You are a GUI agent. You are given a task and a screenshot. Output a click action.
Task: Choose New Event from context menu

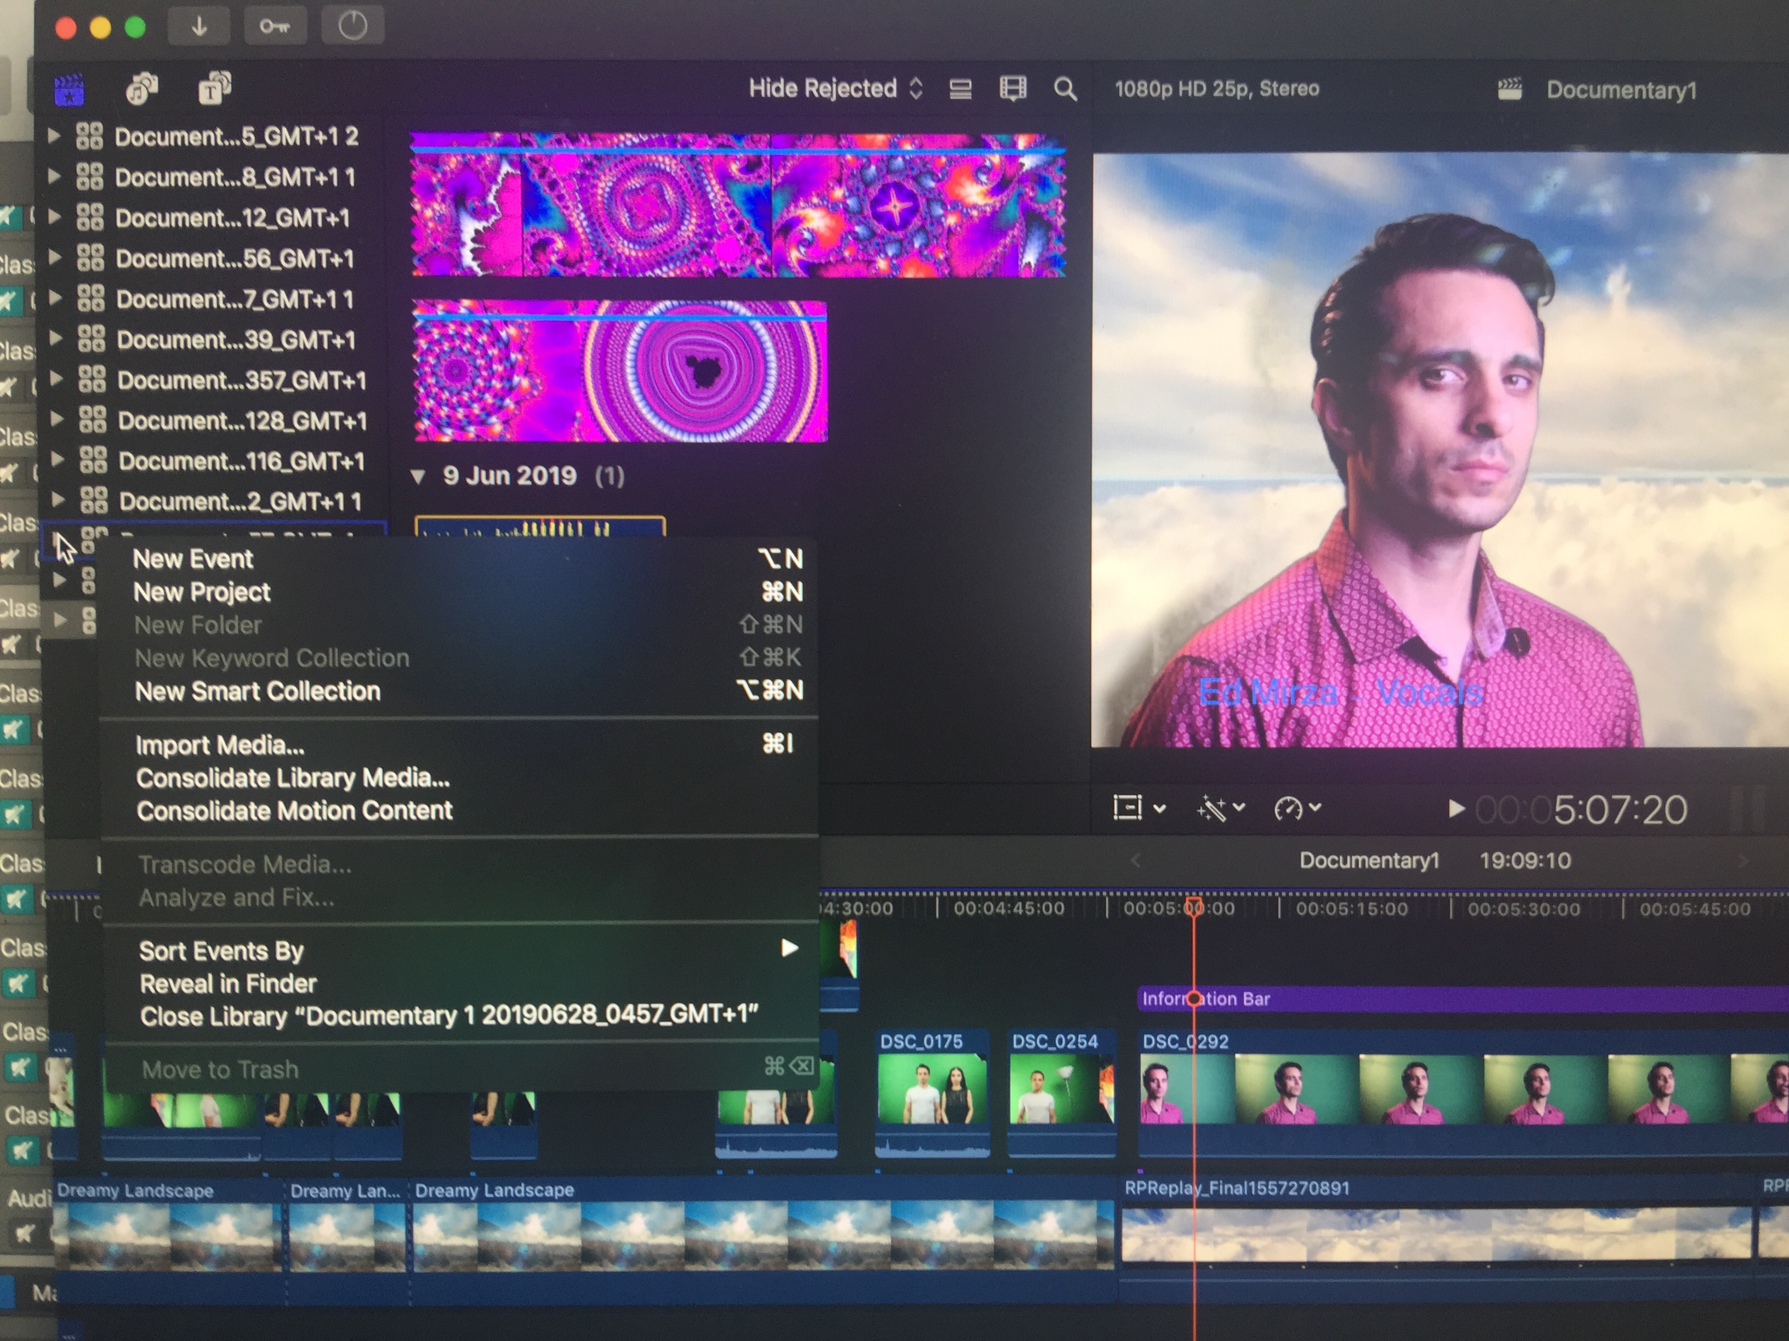(193, 559)
